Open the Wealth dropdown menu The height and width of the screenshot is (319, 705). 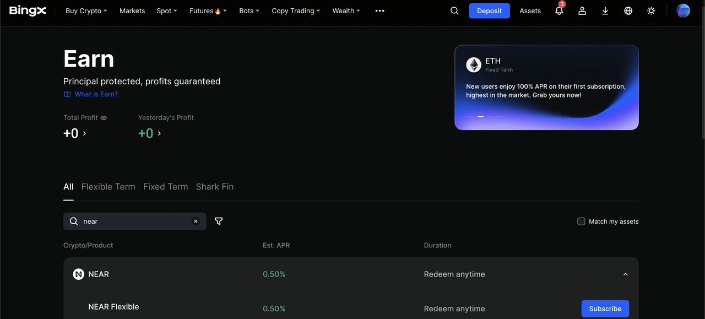click(346, 11)
